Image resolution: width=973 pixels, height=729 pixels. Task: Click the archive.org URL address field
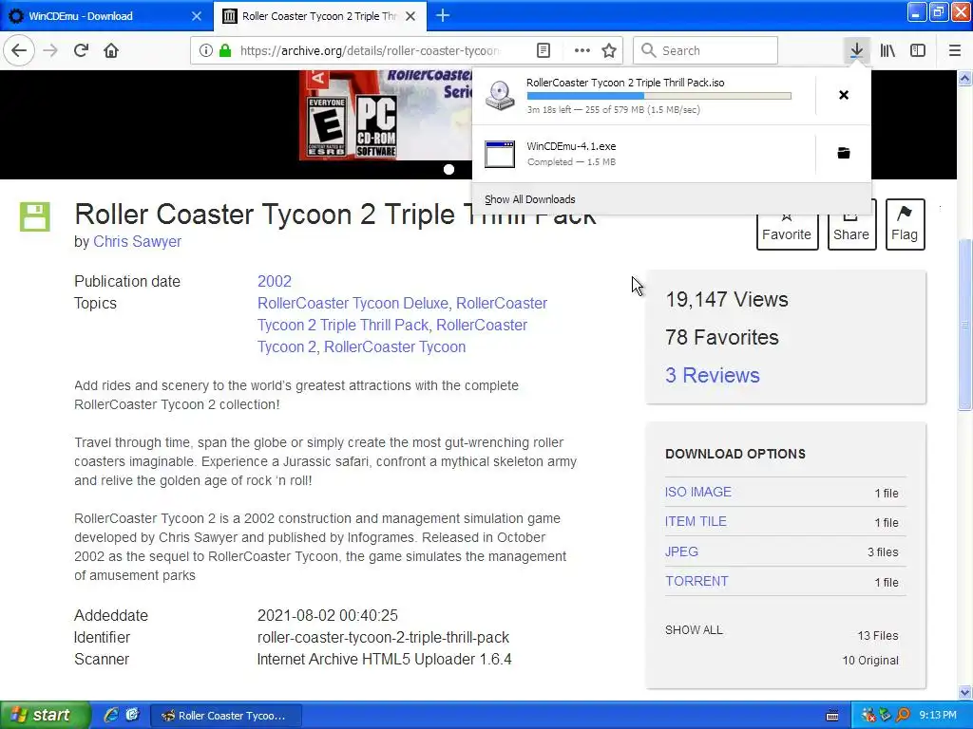point(370,50)
